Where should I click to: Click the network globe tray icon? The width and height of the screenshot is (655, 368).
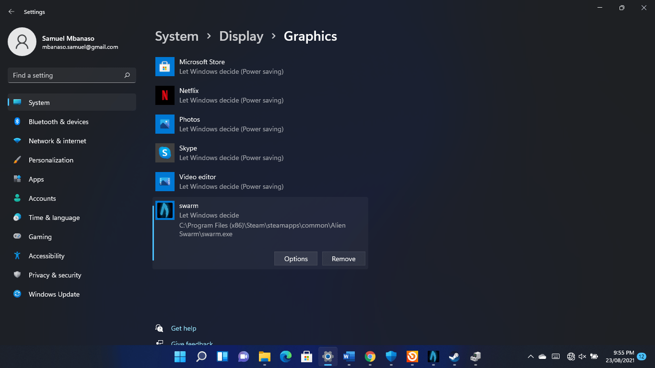pos(571,356)
